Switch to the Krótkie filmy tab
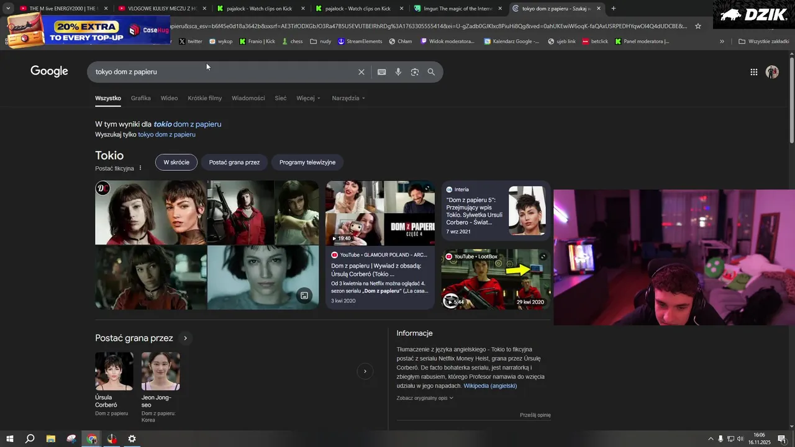This screenshot has width=795, height=447. [205, 98]
